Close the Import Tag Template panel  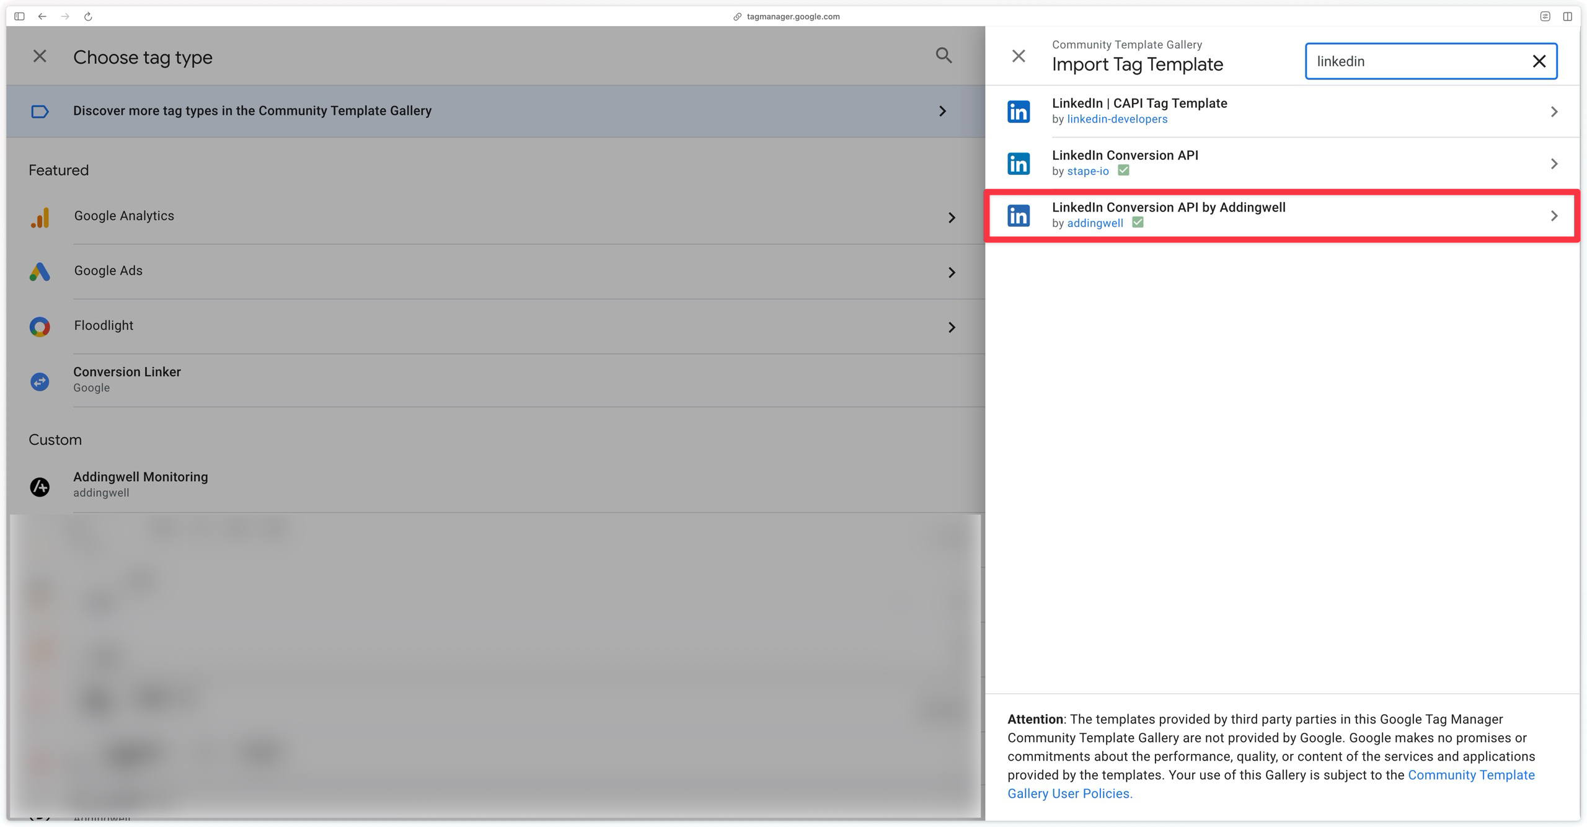[x=1019, y=56]
